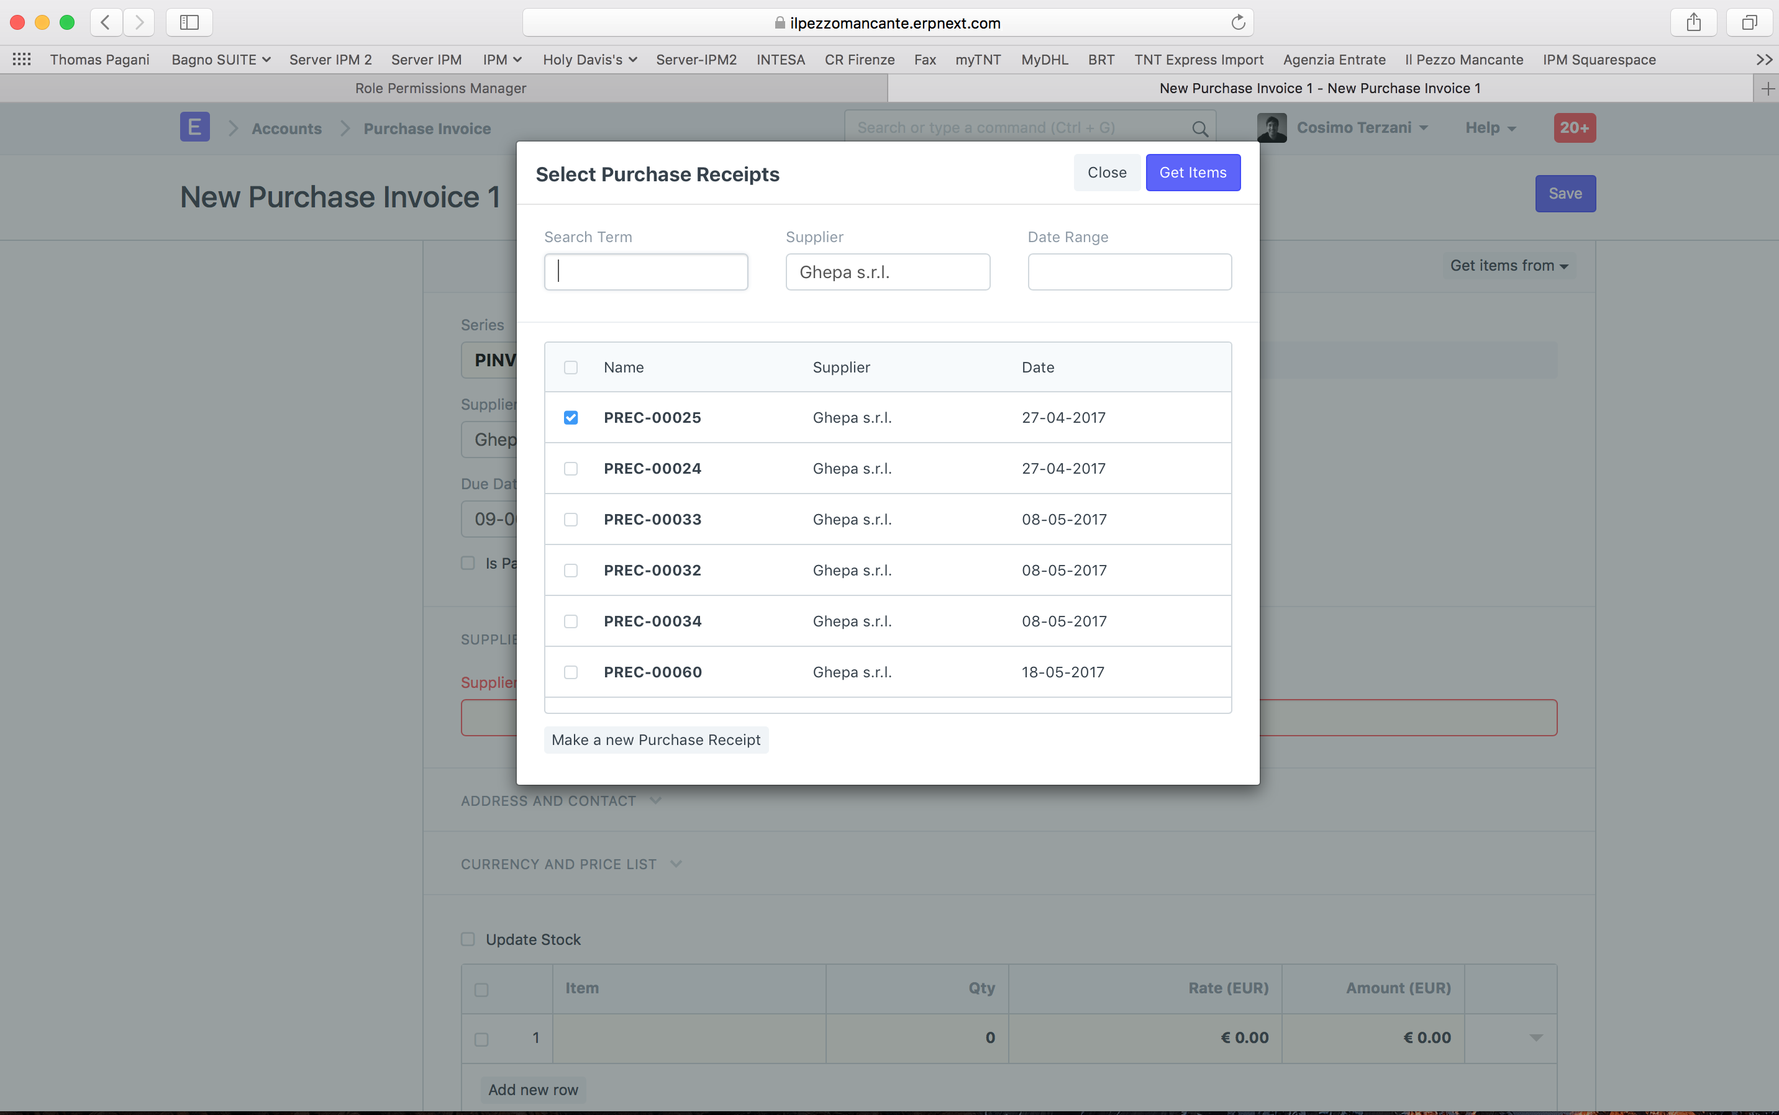Open the Holy Davis's bookmark folder
Screen dimensions: 1779x1115
pyautogui.click(x=588, y=59)
